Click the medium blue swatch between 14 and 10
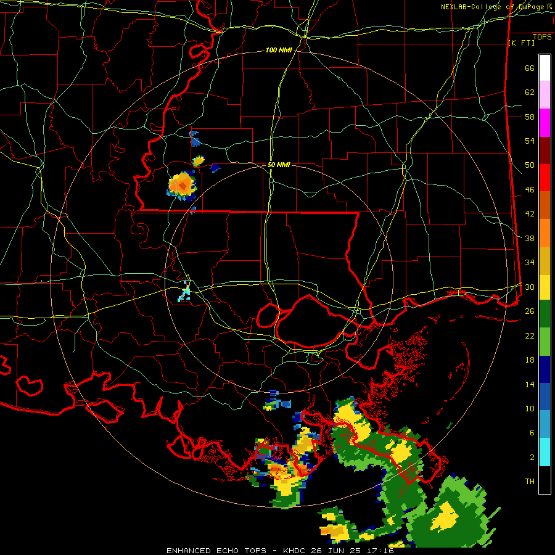 (545, 397)
